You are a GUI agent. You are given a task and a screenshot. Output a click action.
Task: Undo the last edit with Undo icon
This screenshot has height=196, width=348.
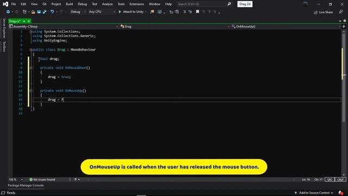pyautogui.click(x=52, y=12)
